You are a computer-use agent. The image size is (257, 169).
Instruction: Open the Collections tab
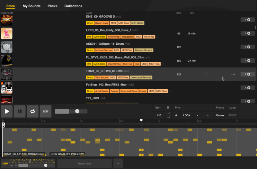click(x=73, y=6)
